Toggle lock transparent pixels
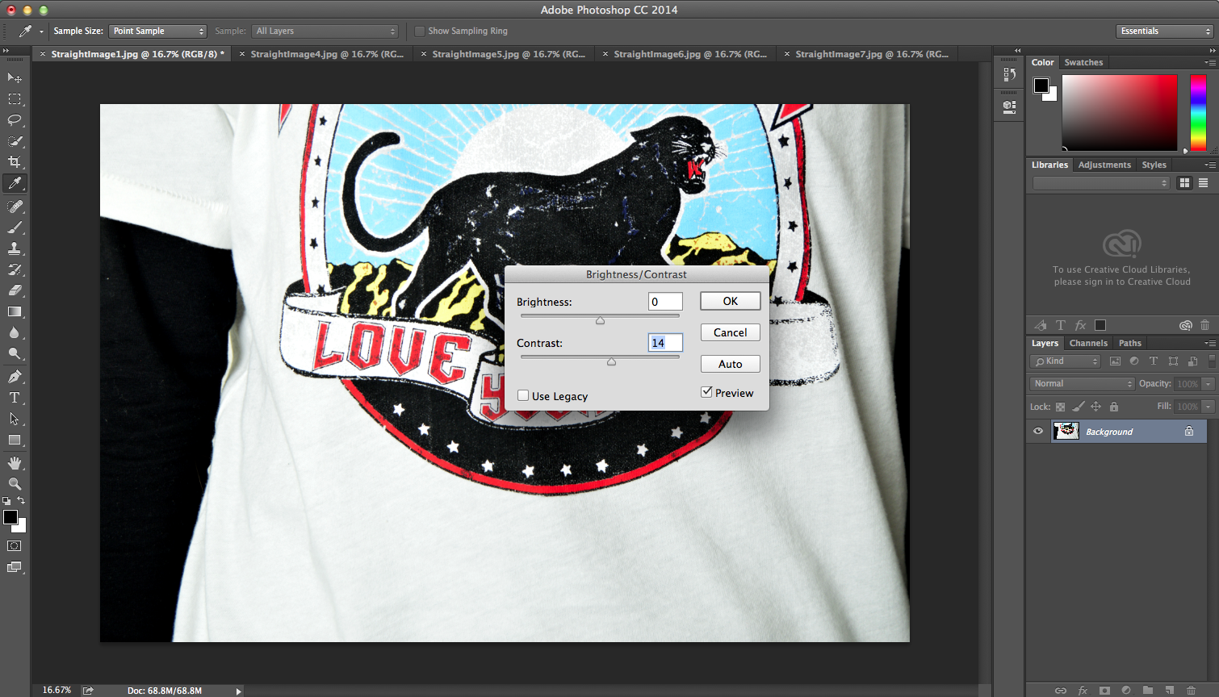This screenshot has width=1219, height=697. point(1060,407)
